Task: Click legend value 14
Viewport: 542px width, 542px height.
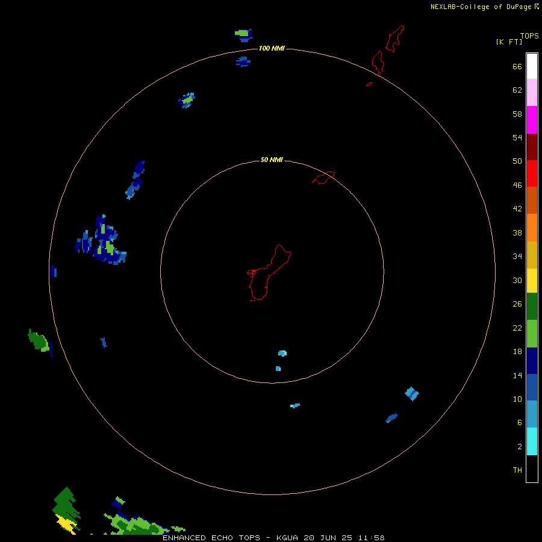Action: coord(517,375)
